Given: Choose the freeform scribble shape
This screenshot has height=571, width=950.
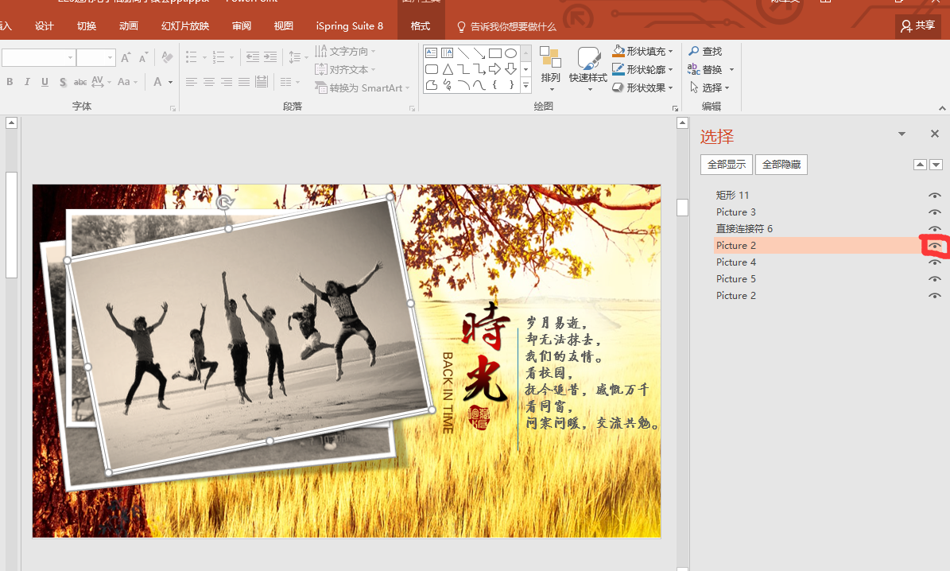Looking at the screenshot, I should pyautogui.click(x=447, y=85).
